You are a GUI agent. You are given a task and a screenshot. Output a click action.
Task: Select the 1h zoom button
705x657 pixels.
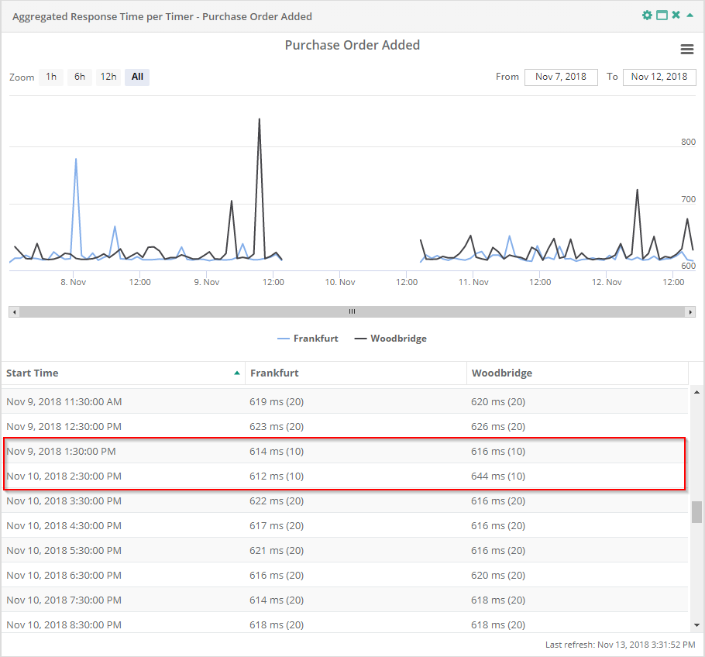click(x=50, y=77)
